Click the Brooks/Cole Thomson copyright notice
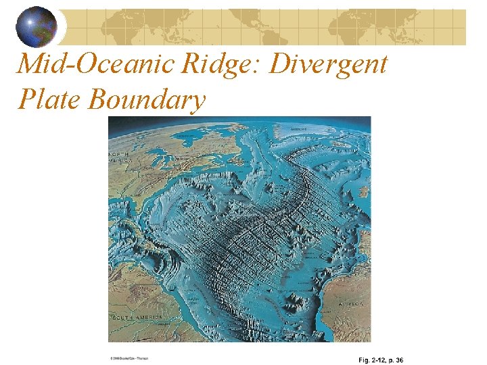 (129, 358)
